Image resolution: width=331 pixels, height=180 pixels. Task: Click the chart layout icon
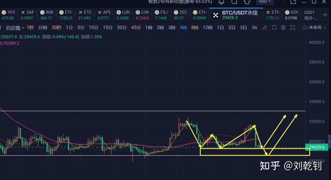[x=274, y=28]
